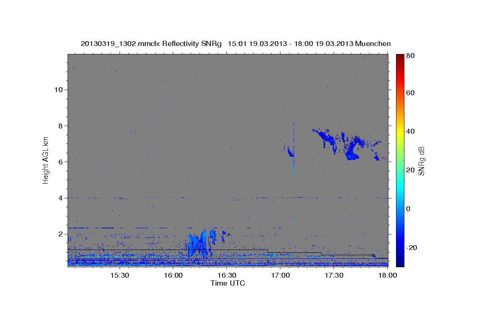Click the 17:30 time tick label

[334, 276]
